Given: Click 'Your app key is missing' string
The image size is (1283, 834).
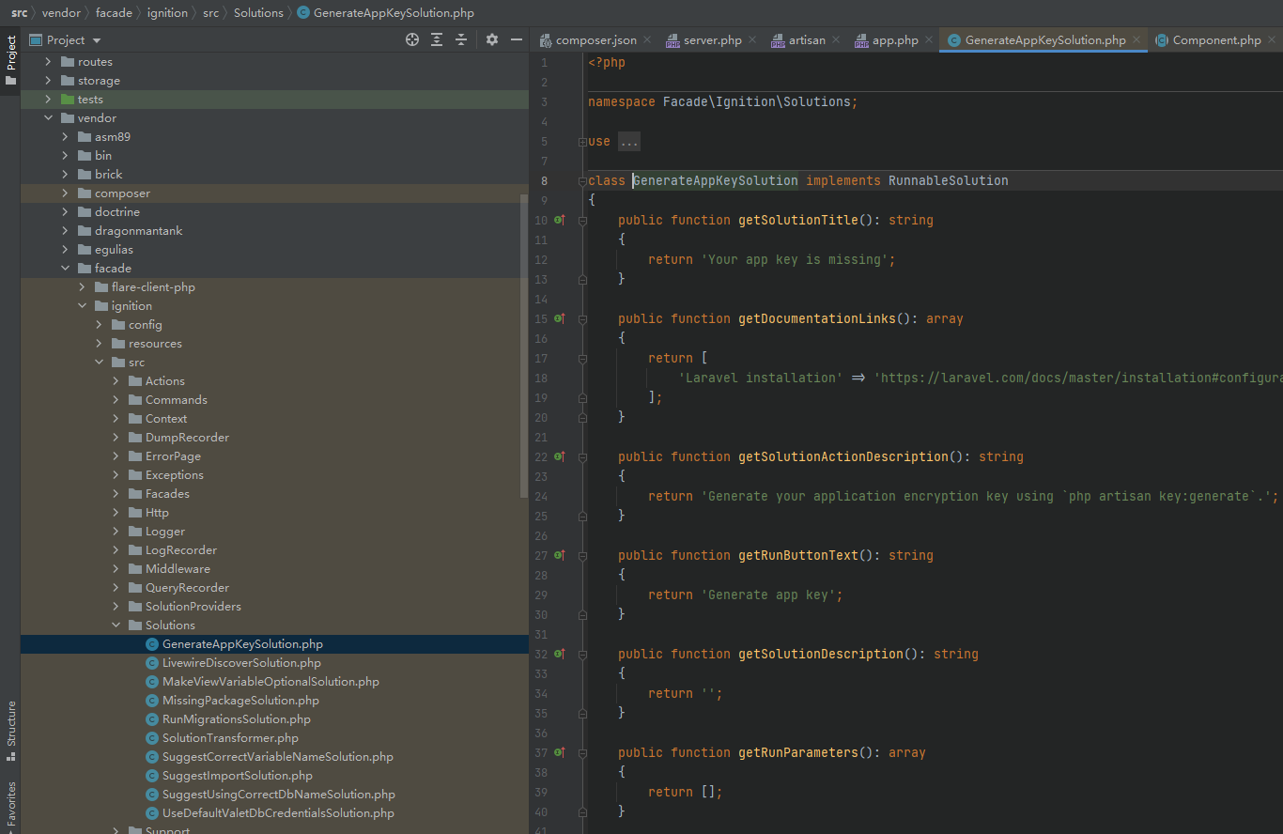Looking at the screenshot, I should 794,259.
